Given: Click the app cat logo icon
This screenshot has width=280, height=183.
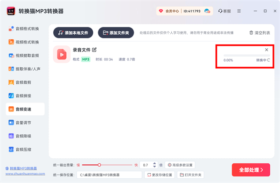Looking at the screenshot, I should click(x=11, y=11).
